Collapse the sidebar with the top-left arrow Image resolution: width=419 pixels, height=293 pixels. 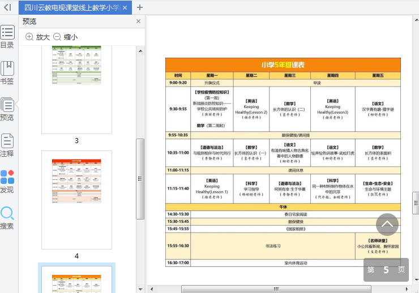pyautogui.click(x=7, y=7)
